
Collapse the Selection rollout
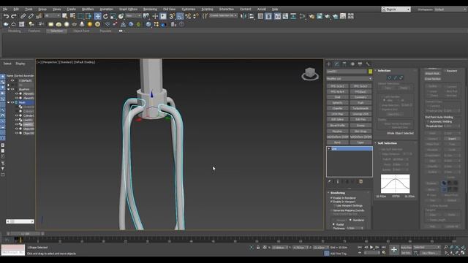point(375,71)
